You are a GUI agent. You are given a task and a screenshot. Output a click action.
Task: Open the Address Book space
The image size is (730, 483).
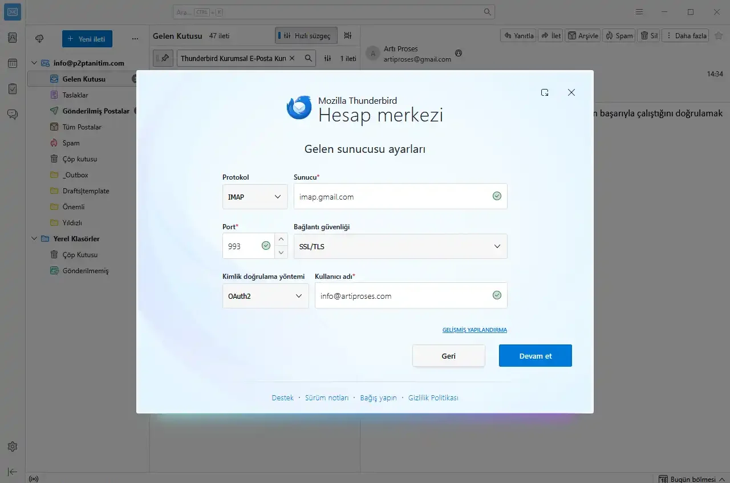point(13,38)
